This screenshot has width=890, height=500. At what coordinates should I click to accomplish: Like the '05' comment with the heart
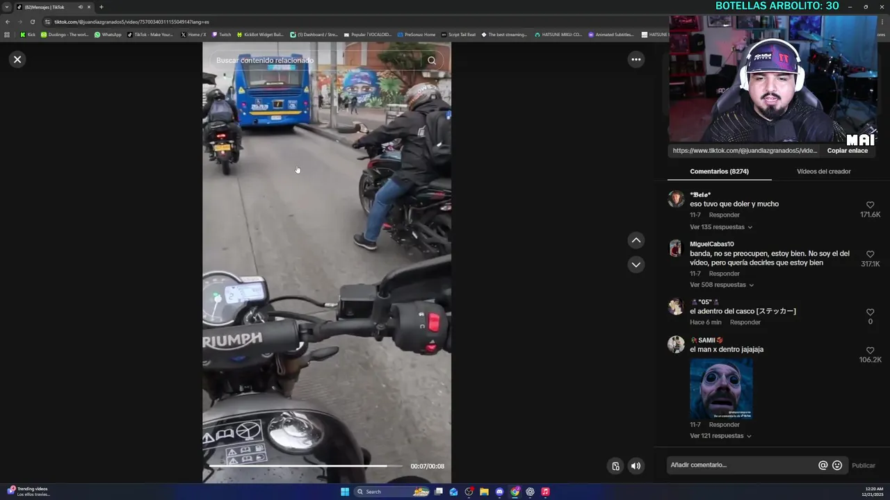[870, 312]
